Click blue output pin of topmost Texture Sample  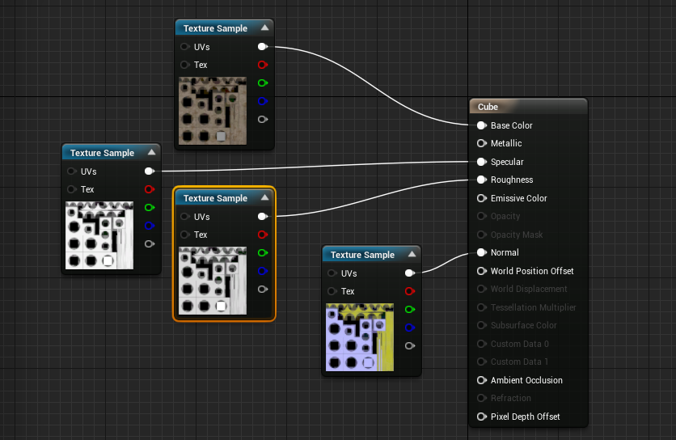262,101
